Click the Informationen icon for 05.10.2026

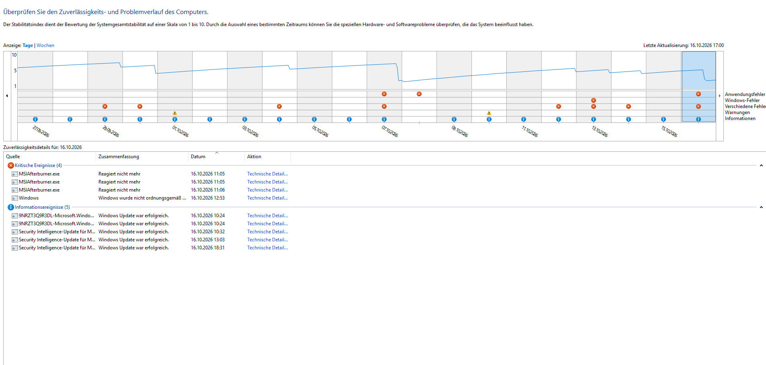pyautogui.click(x=314, y=119)
